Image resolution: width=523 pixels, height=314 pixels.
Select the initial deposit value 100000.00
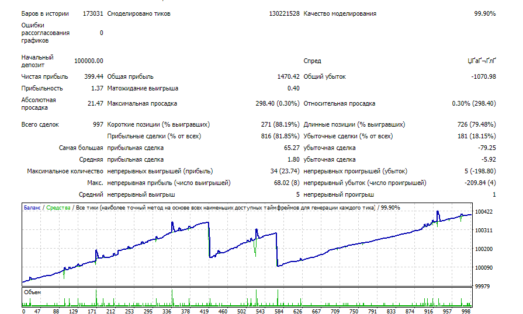coord(89,61)
